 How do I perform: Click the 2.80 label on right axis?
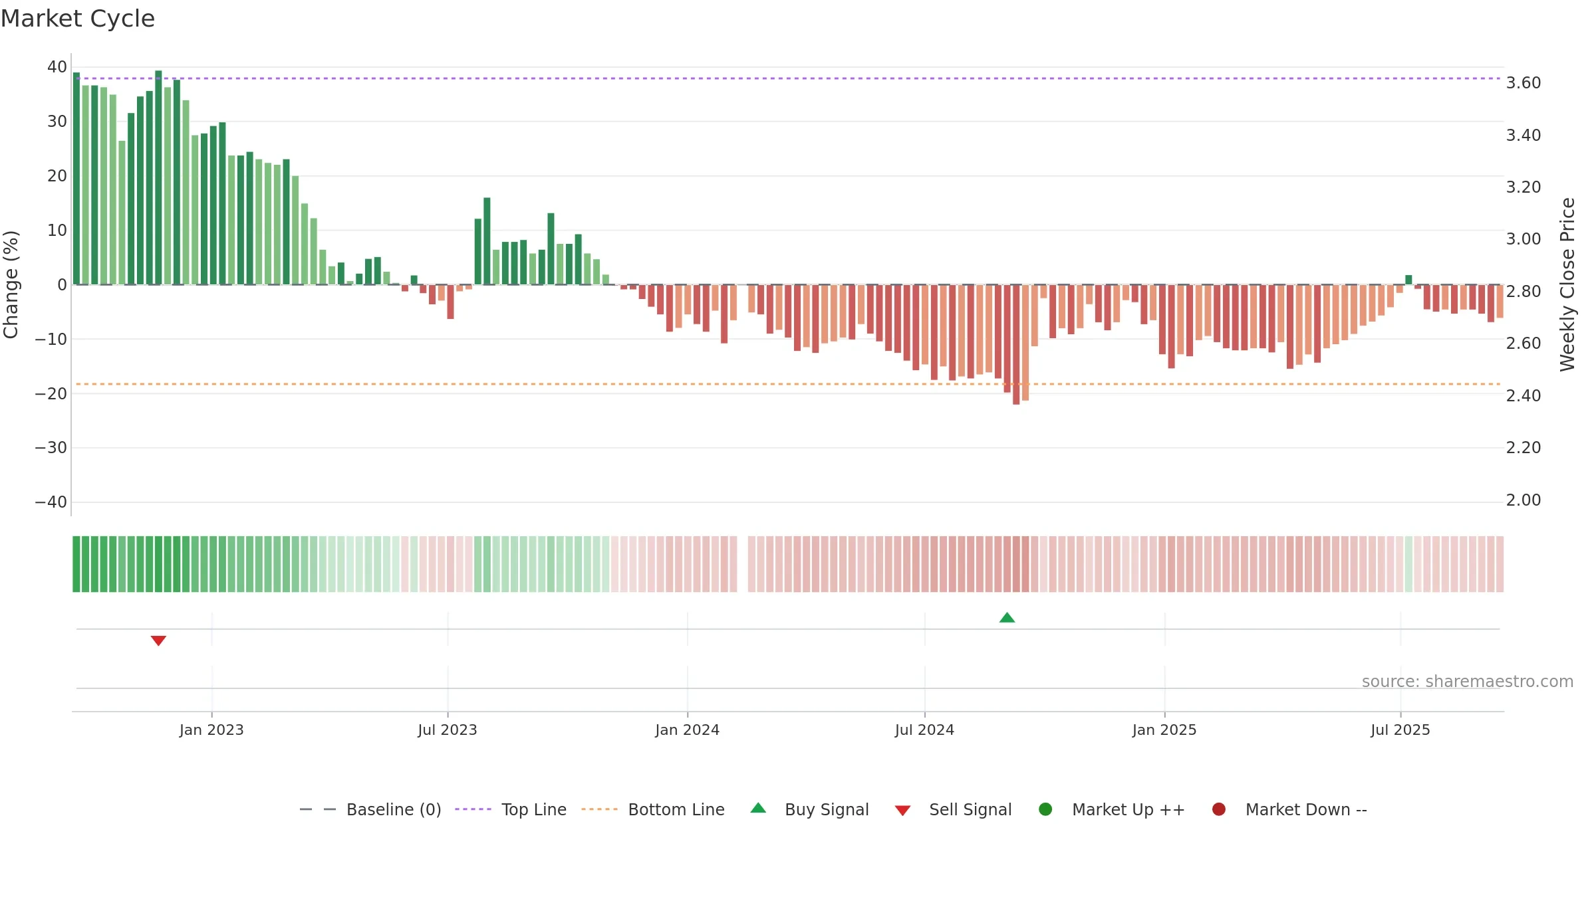(x=1524, y=291)
